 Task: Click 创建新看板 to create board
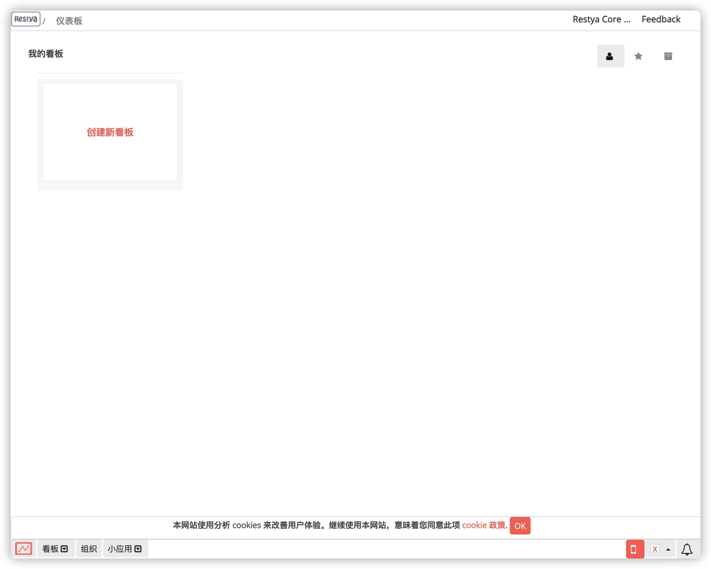click(110, 132)
